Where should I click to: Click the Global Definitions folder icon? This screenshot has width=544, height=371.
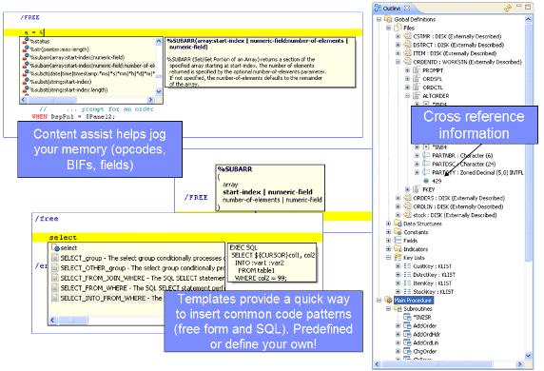[x=388, y=19]
